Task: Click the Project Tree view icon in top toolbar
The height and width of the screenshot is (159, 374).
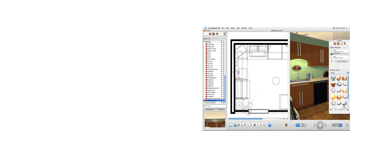Action: pos(224,34)
